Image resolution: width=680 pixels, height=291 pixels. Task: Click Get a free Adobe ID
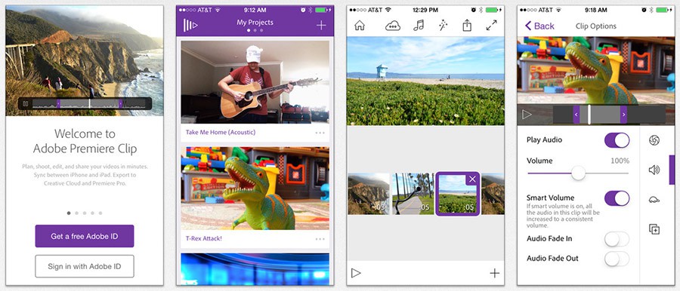click(85, 236)
